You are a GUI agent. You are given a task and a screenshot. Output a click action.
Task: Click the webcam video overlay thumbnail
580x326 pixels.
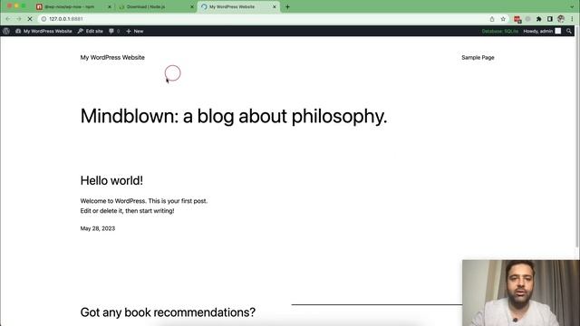[521, 292]
